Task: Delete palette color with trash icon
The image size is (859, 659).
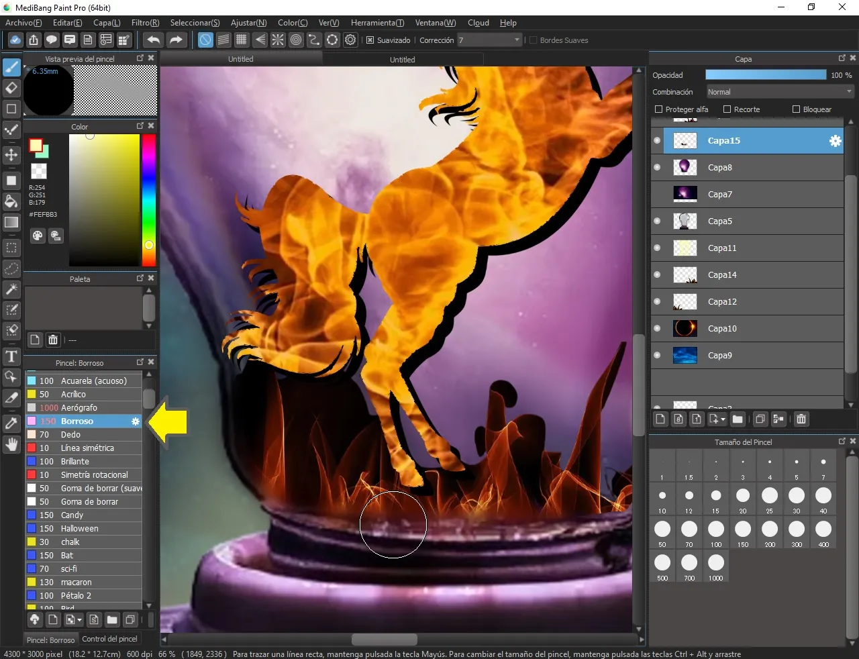Action: [53, 340]
